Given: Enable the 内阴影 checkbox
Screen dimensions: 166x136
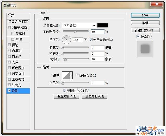Looking at the screenshot, I should 9,51.
